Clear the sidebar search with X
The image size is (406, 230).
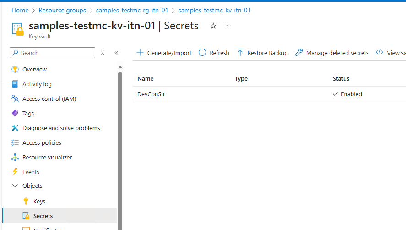click(103, 53)
